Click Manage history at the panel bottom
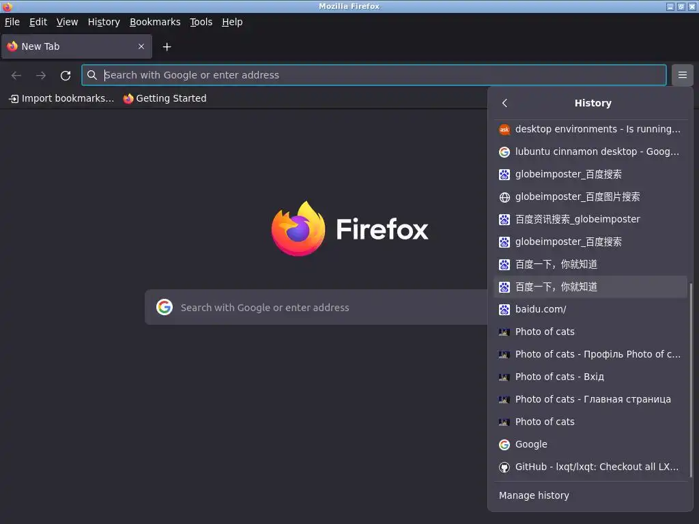This screenshot has height=524, width=699. (x=590, y=495)
